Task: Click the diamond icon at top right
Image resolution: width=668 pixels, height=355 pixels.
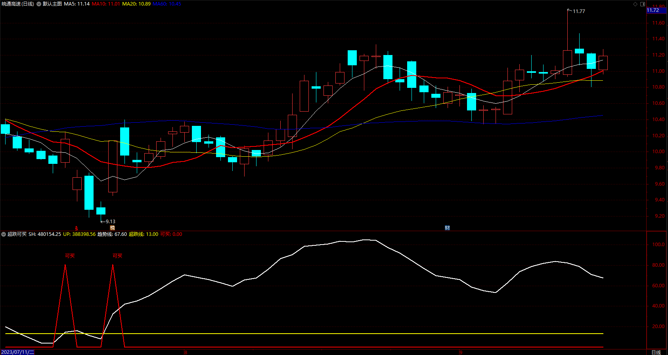Action: (x=635, y=4)
